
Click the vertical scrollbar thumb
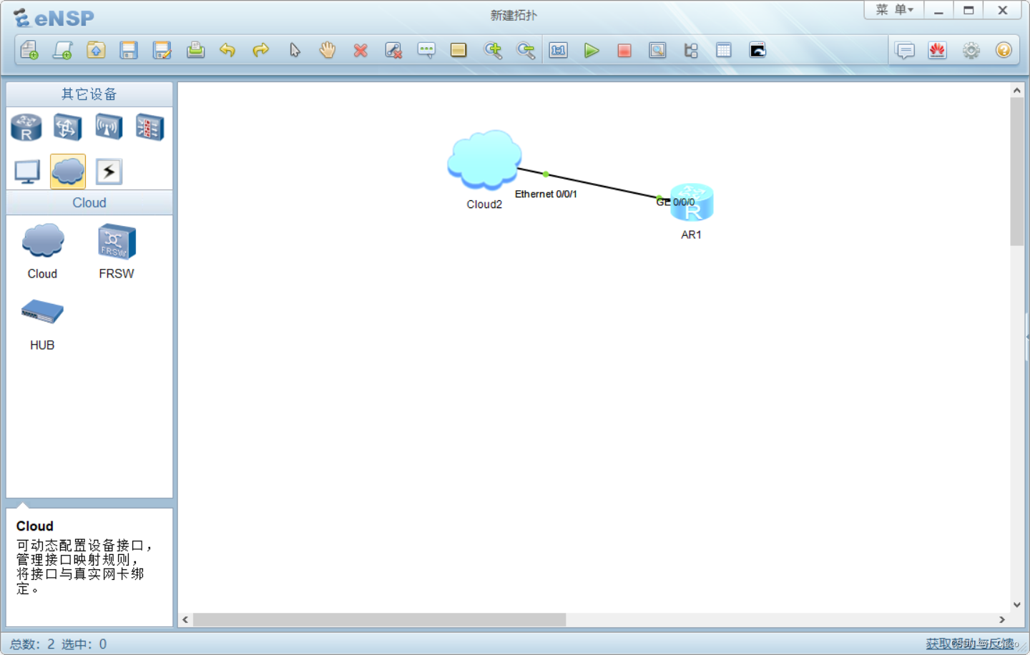(1016, 172)
